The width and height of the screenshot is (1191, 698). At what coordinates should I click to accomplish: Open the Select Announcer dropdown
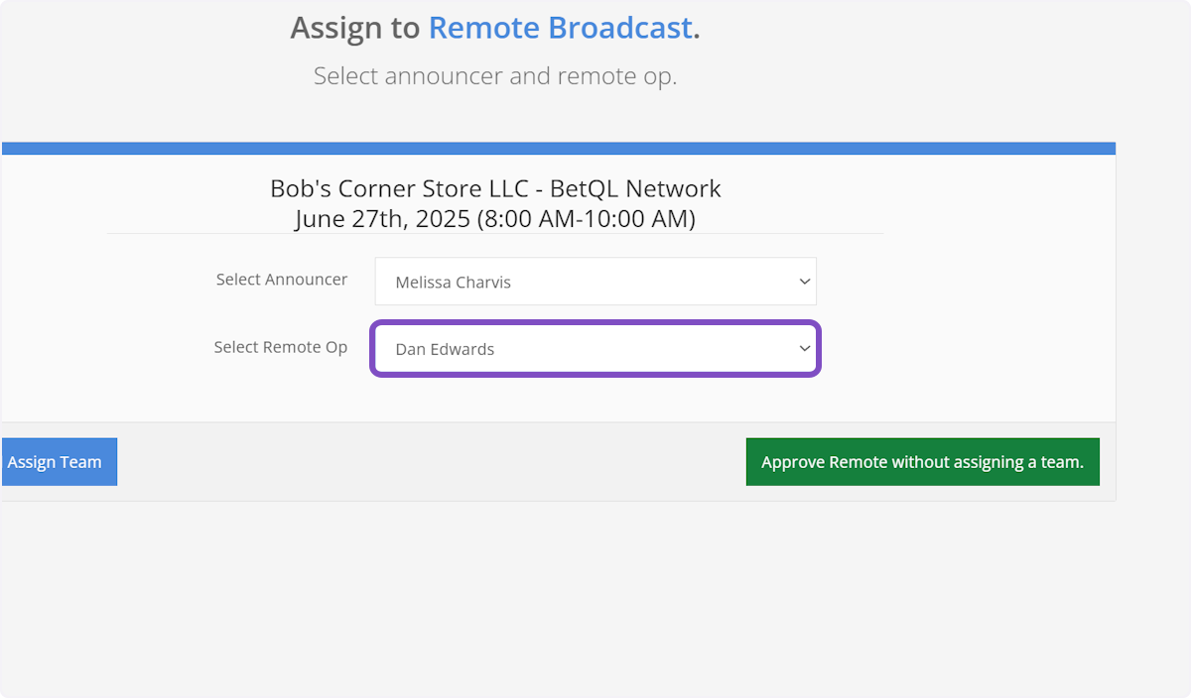[x=595, y=282]
